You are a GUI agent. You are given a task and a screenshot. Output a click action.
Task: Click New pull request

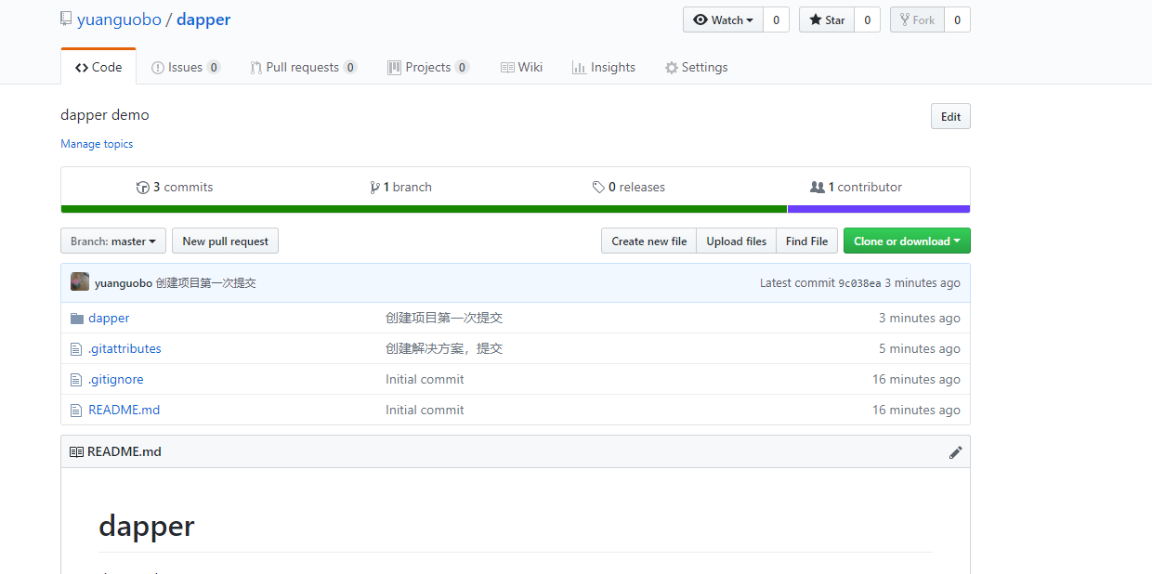[225, 241]
